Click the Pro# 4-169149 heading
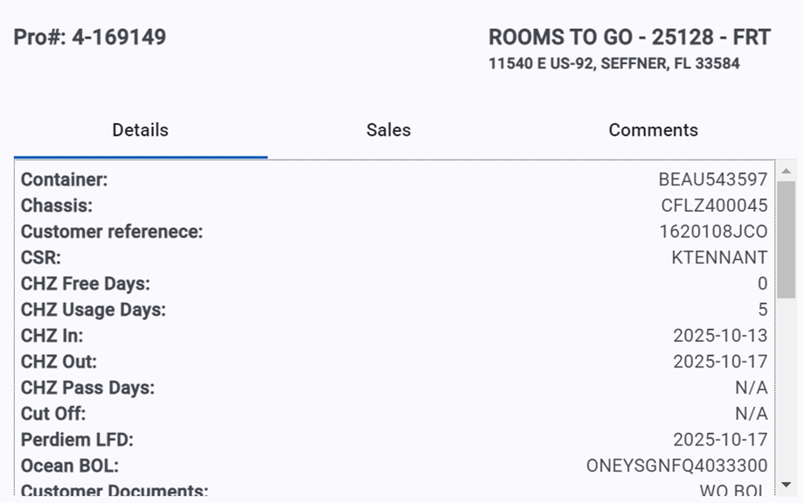Viewport: 804px width, 503px height. 90,38
